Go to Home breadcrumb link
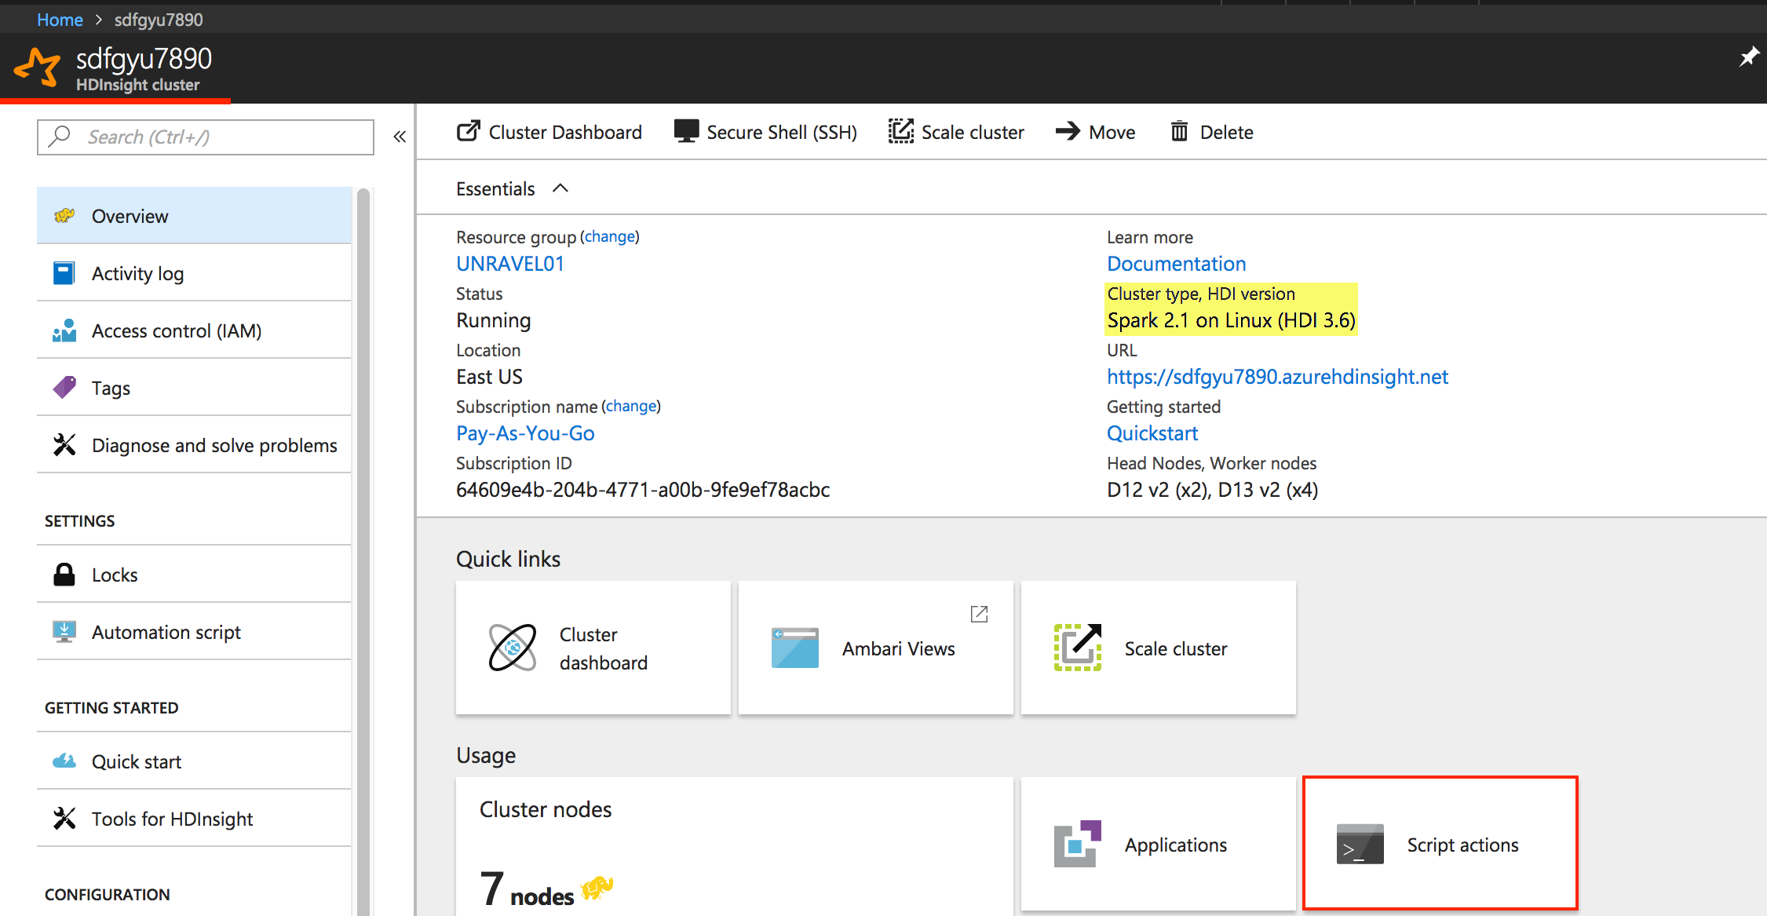The height and width of the screenshot is (916, 1767). point(60,20)
